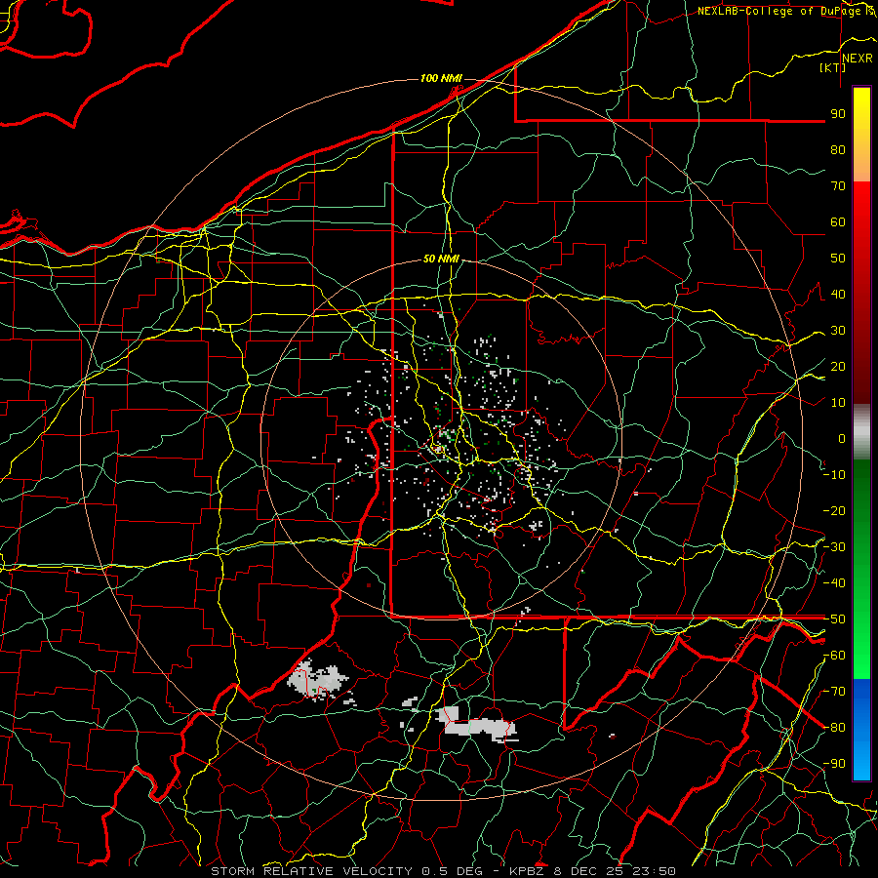Click the NEXLAB-College of DuPage credit text
Screen dimensions: 878x878
(x=778, y=11)
